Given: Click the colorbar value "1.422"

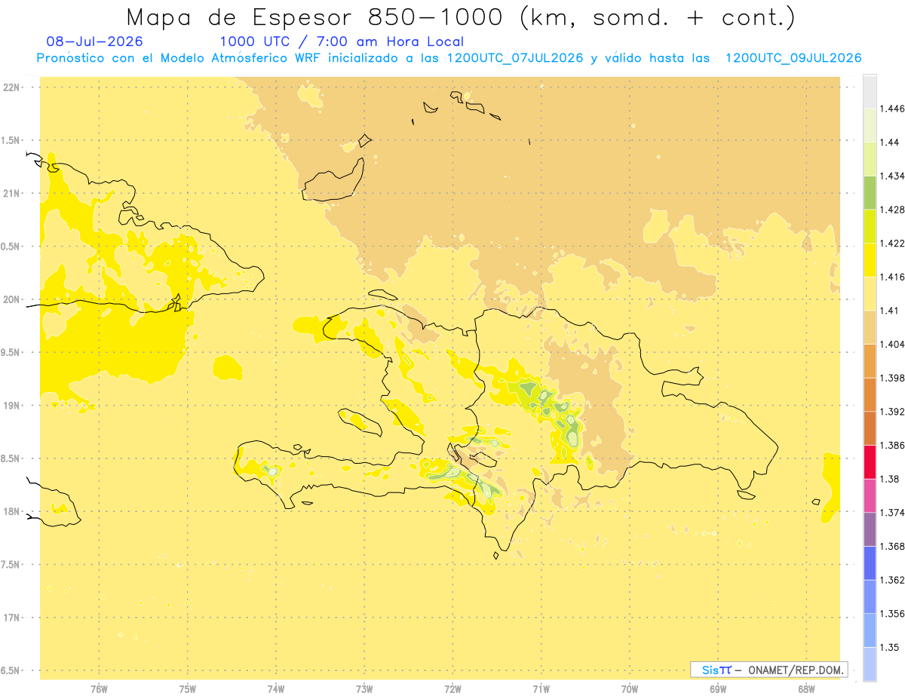Looking at the screenshot, I should click(x=891, y=244).
